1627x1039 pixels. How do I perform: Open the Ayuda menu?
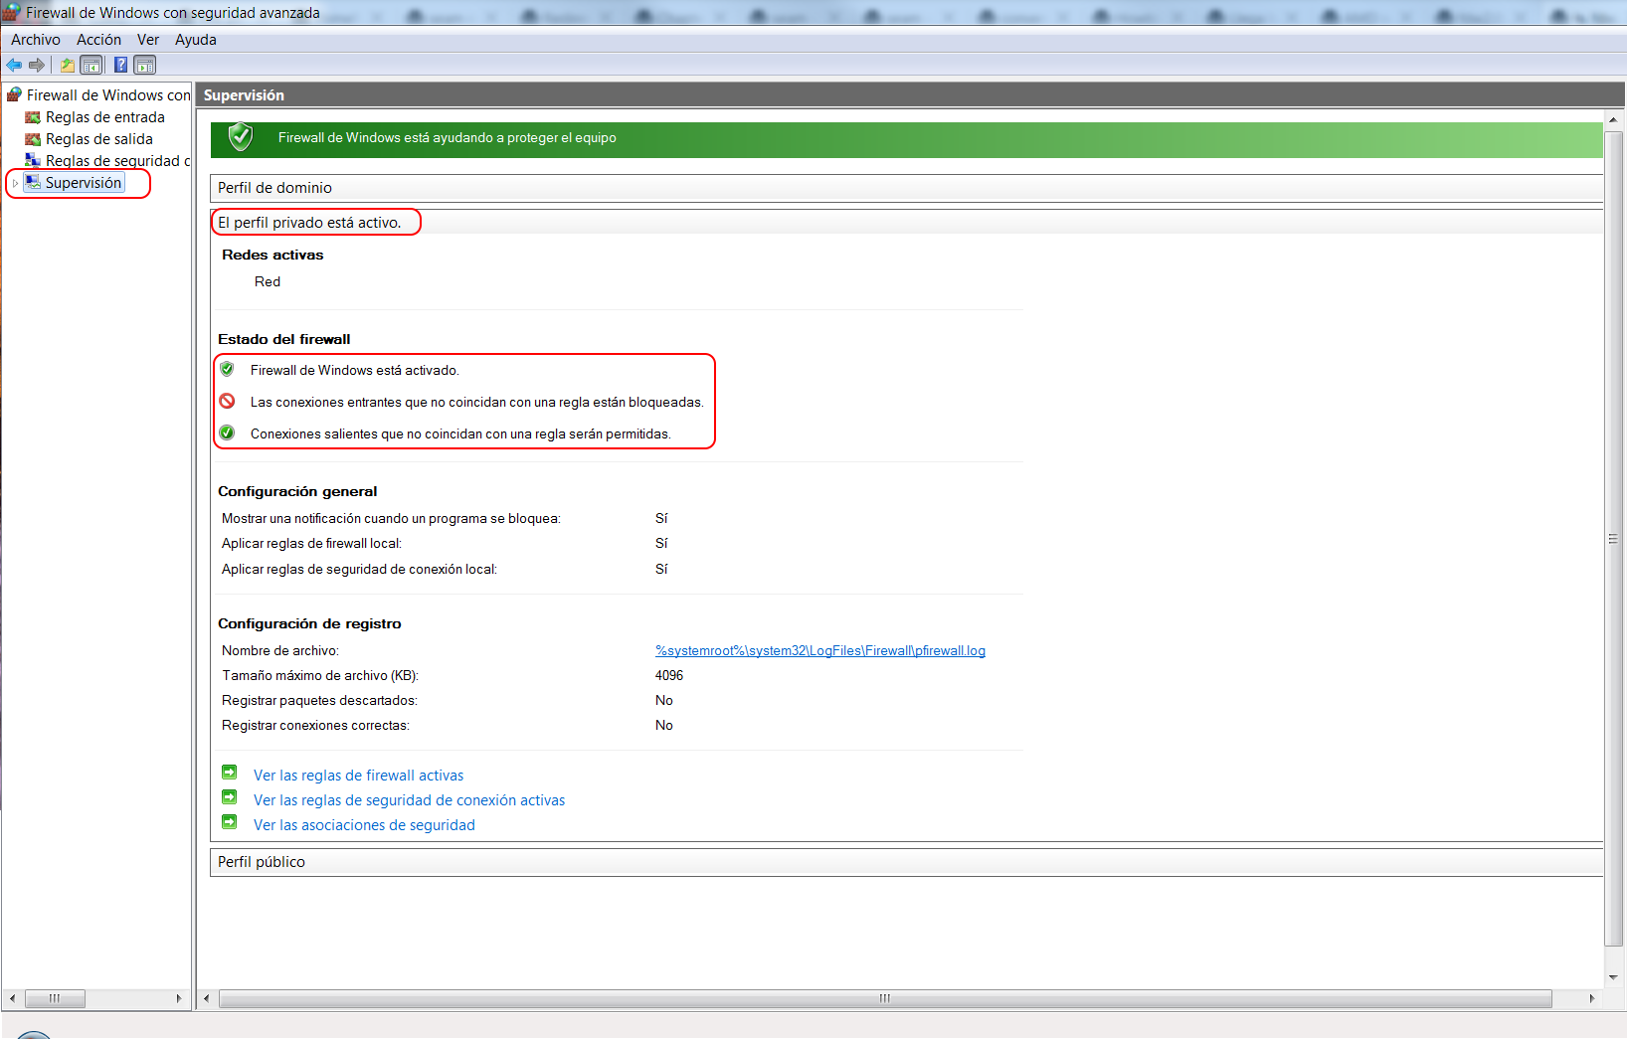196,40
